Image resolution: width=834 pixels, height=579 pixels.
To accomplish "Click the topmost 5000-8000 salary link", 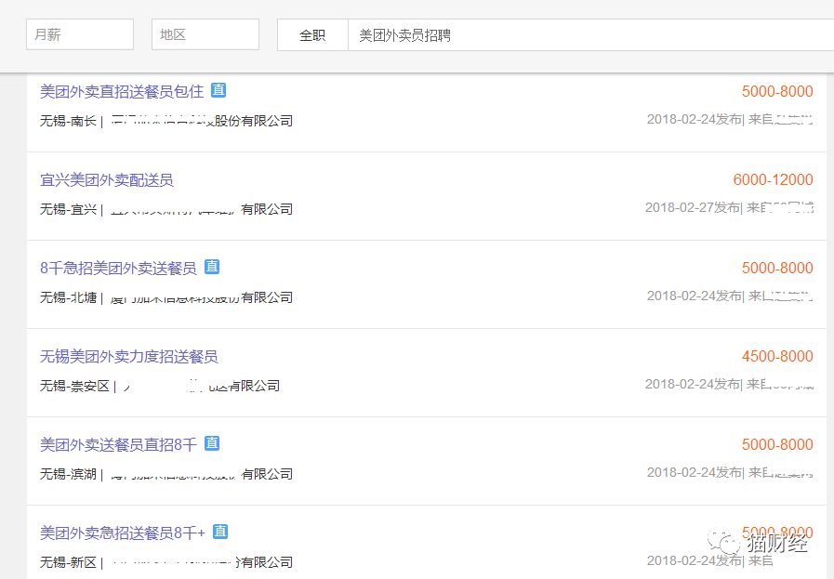I will tap(777, 91).
